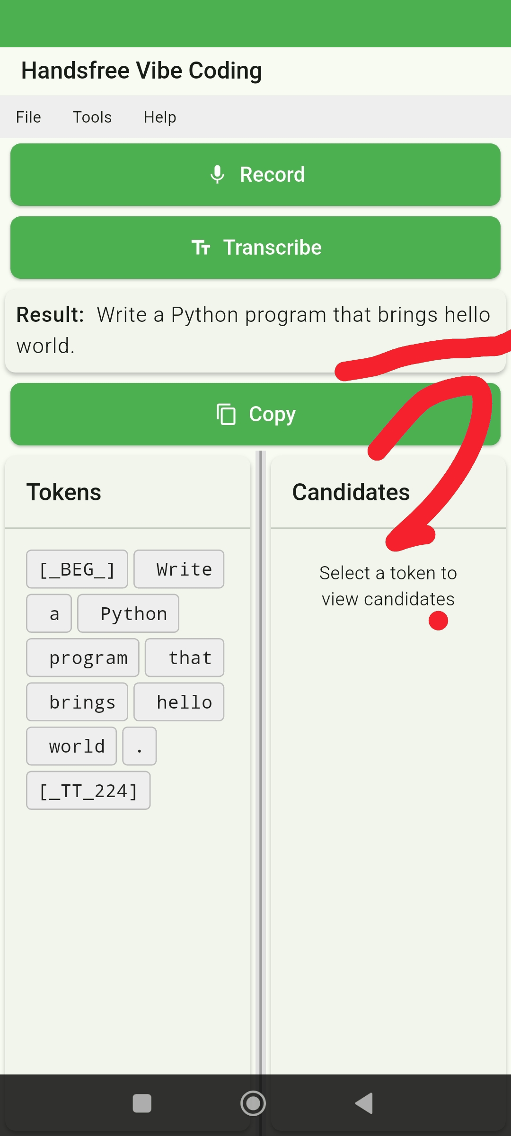Select the "program" token chip

click(83, 657)
